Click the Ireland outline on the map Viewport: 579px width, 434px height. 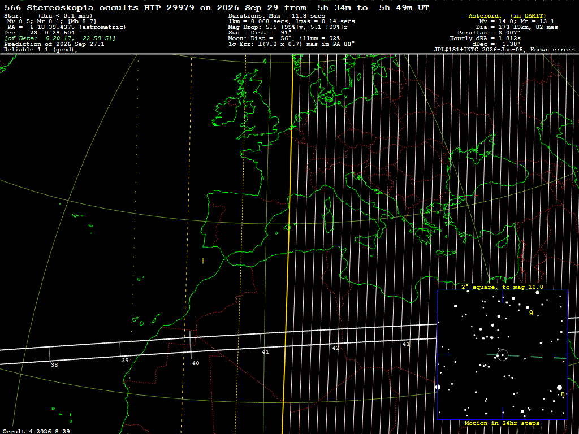tap(226, 111)
